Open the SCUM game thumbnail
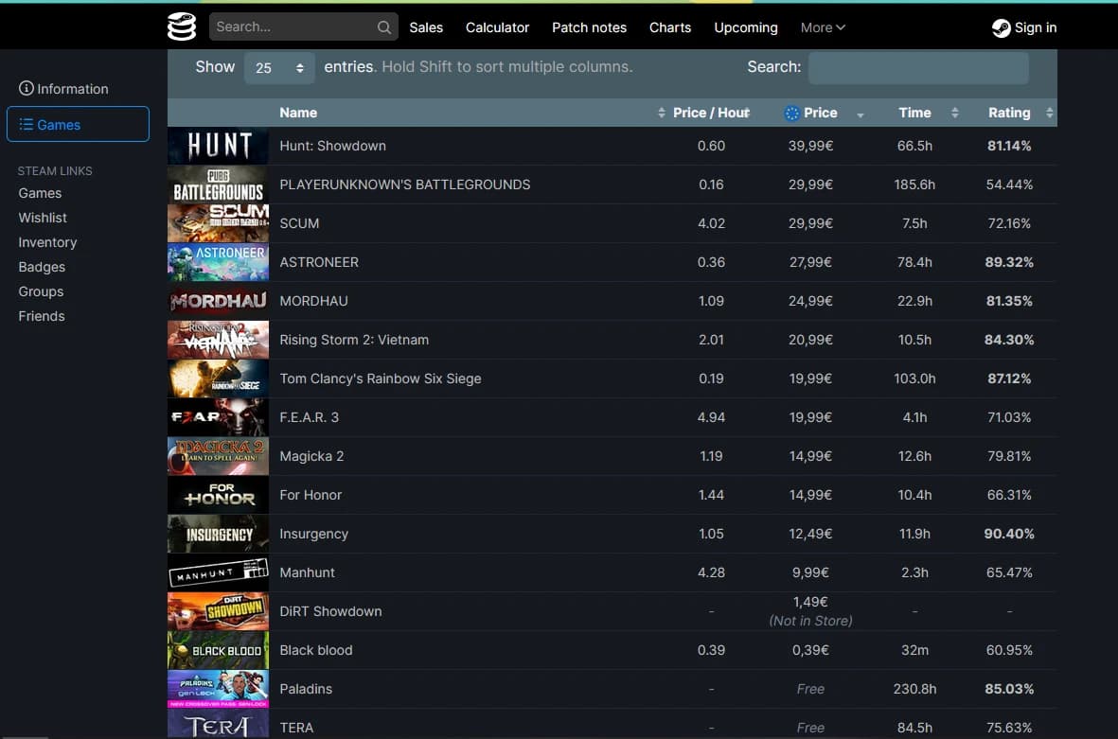 point(218,223)
